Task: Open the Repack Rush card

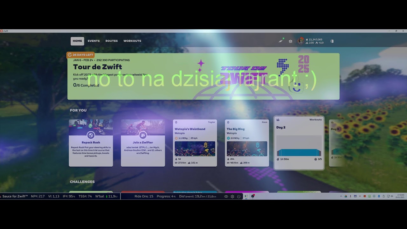Action: [91, 143]
